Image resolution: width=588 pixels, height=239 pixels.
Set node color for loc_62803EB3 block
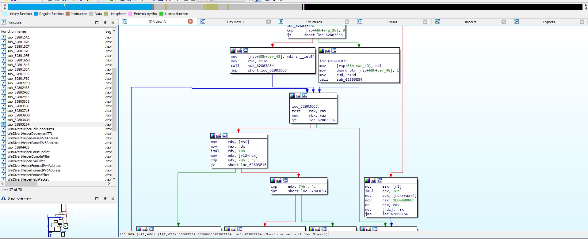point(322,50)
